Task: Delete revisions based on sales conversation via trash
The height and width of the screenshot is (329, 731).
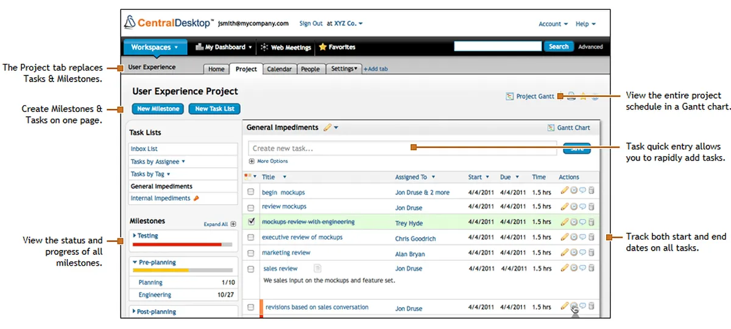Action: click(x=592, y=306)
